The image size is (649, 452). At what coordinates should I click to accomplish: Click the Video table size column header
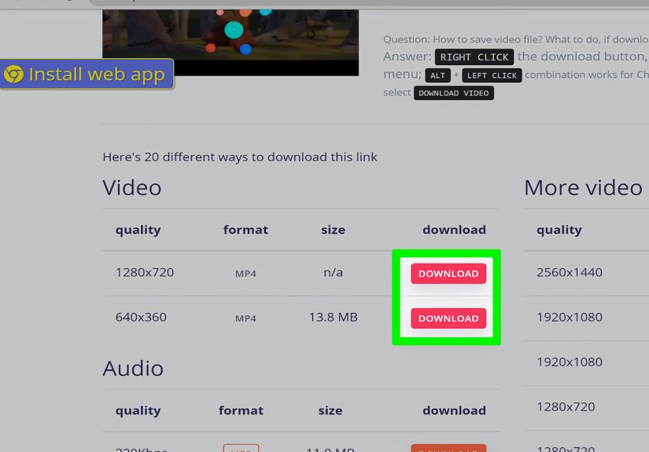tap(334, 230)
